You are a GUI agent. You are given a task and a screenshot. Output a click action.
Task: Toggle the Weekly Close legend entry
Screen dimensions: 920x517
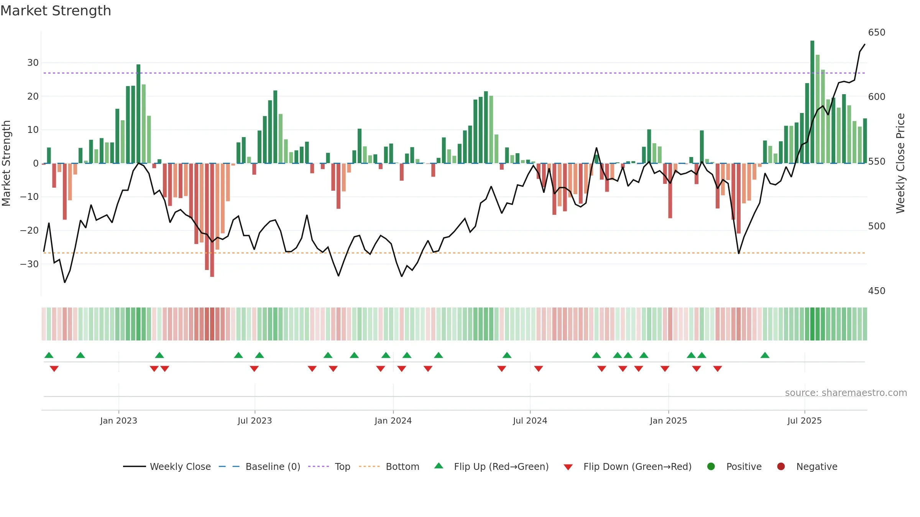click(167, 466)
